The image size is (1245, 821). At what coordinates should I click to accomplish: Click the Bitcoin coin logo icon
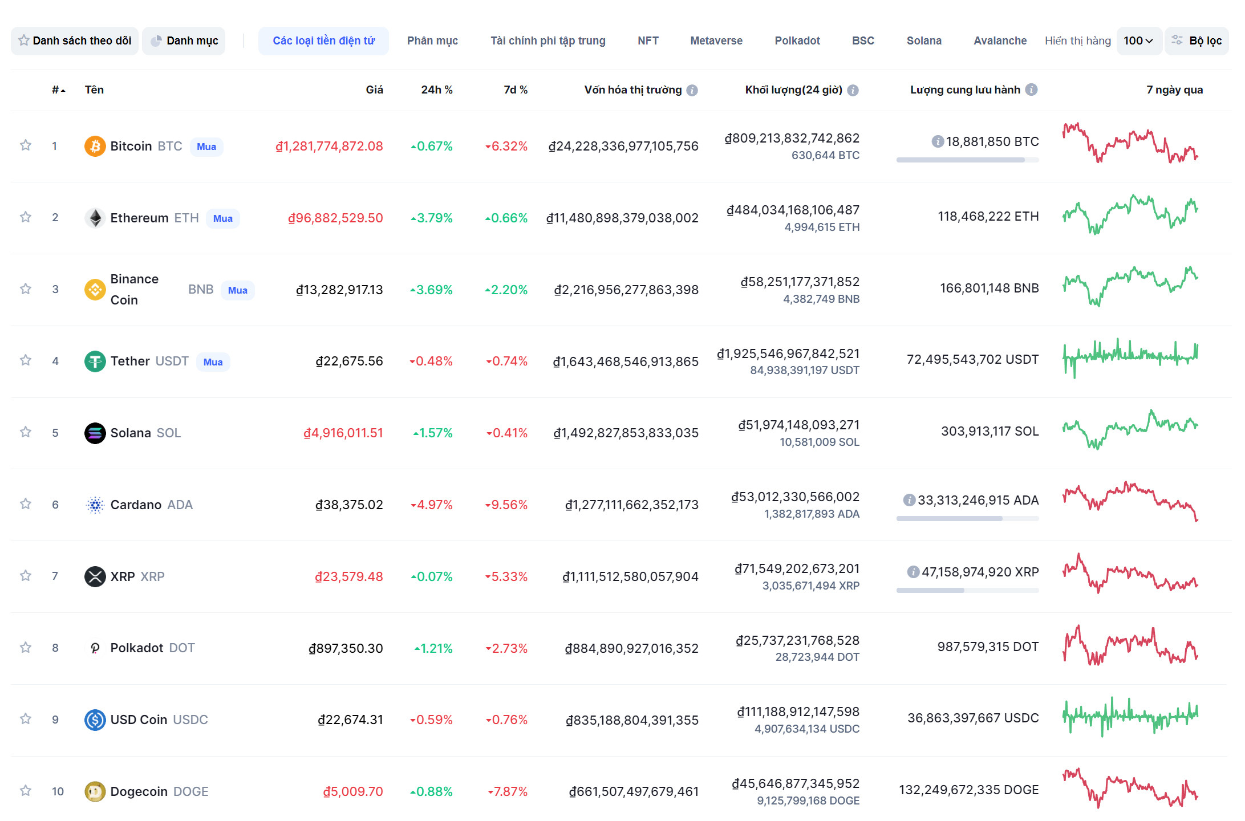[95, 146]
